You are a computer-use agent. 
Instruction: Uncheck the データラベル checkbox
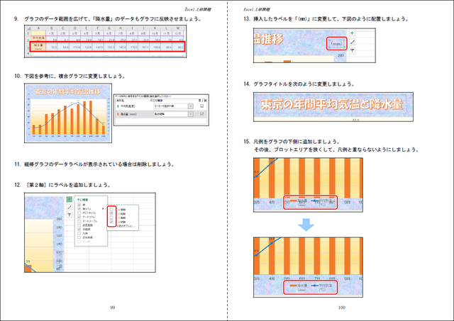79,217
